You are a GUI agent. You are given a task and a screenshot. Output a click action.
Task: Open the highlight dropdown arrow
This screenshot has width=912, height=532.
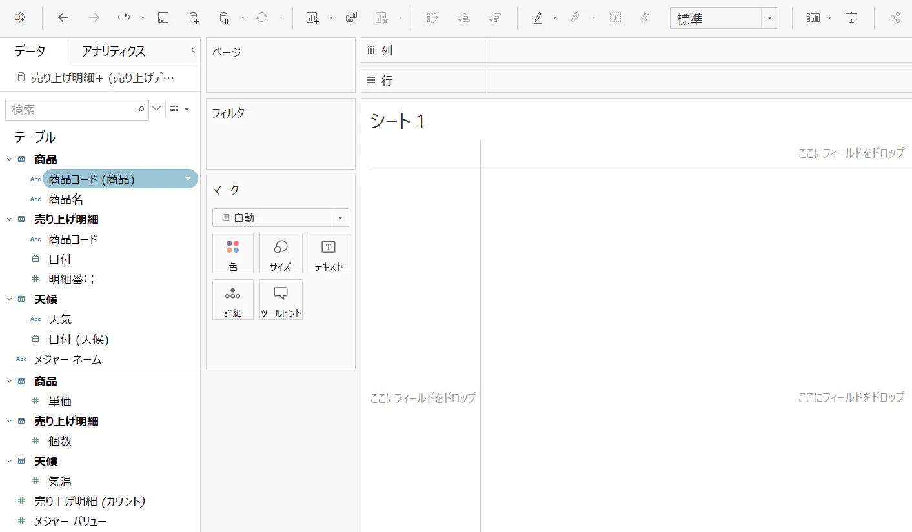554,18
